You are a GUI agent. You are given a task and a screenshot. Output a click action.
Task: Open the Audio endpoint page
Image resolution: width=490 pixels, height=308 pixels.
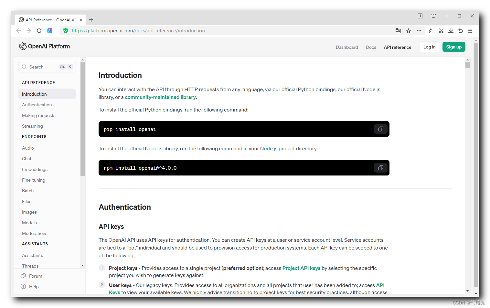pos(28,148)
